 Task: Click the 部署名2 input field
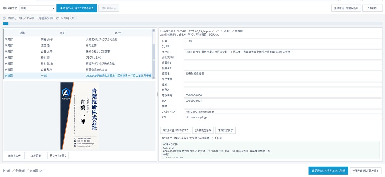click(x=283, y=68)
